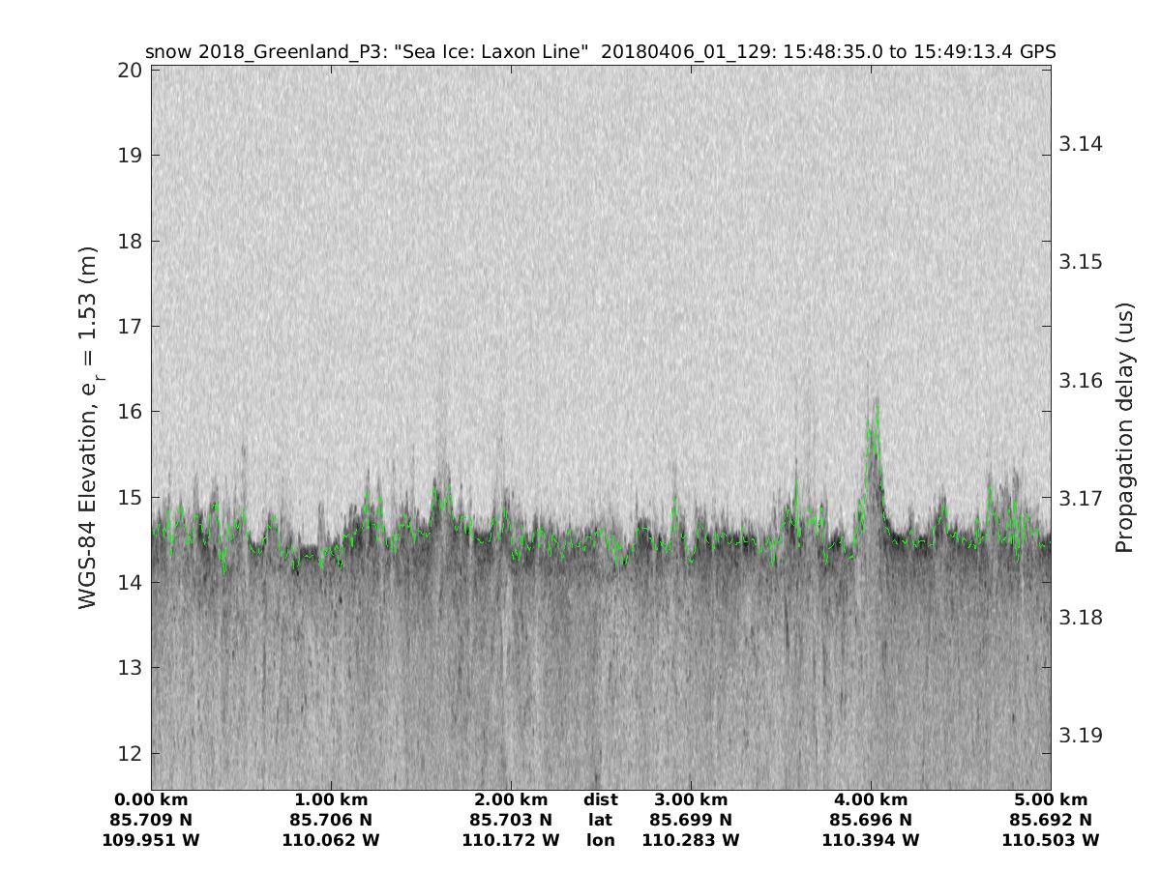
Task: Click the plot title text at top
Action: [600, 51]
